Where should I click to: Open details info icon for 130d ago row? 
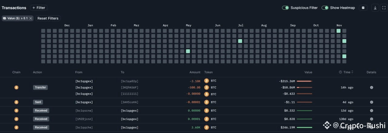click(x=372, y=119)
